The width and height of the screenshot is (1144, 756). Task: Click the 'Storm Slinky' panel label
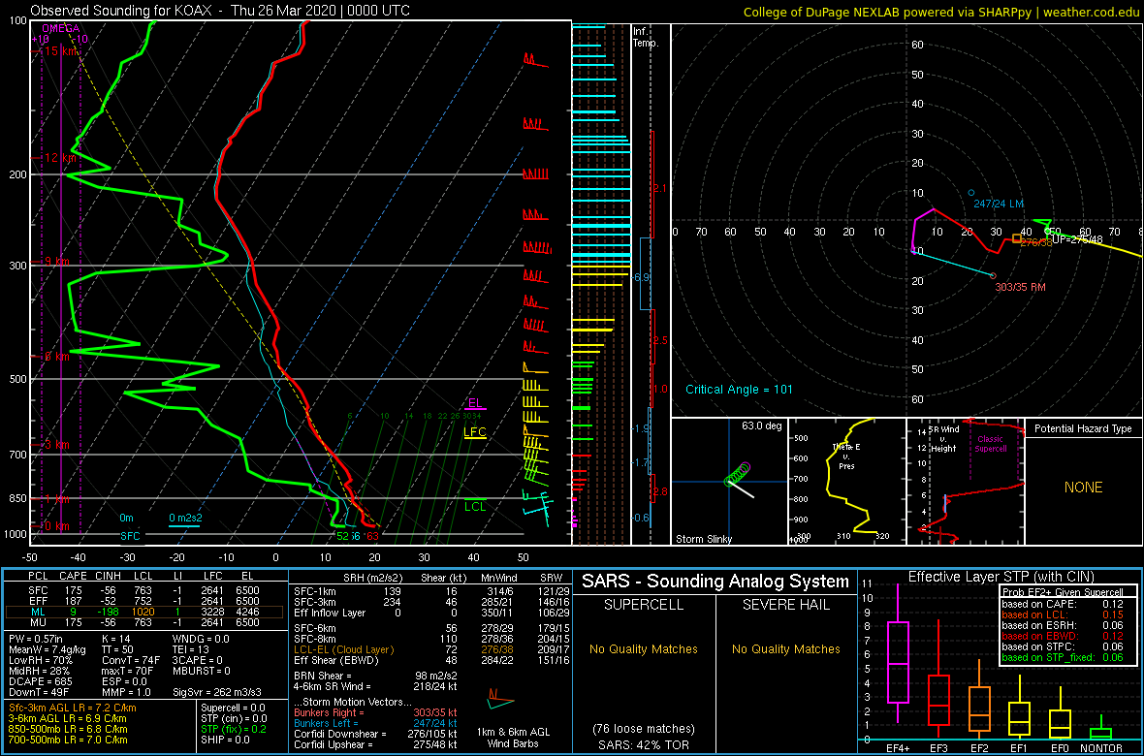tap(703, 539)
